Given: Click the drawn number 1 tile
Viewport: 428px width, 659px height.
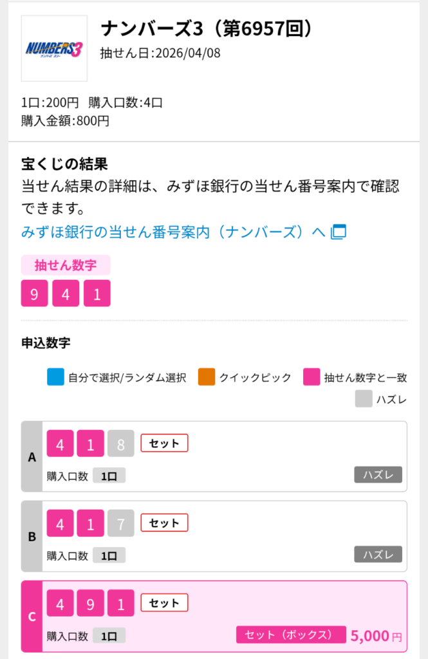Looking at the screenshot, I should click(x=97, y=293).
